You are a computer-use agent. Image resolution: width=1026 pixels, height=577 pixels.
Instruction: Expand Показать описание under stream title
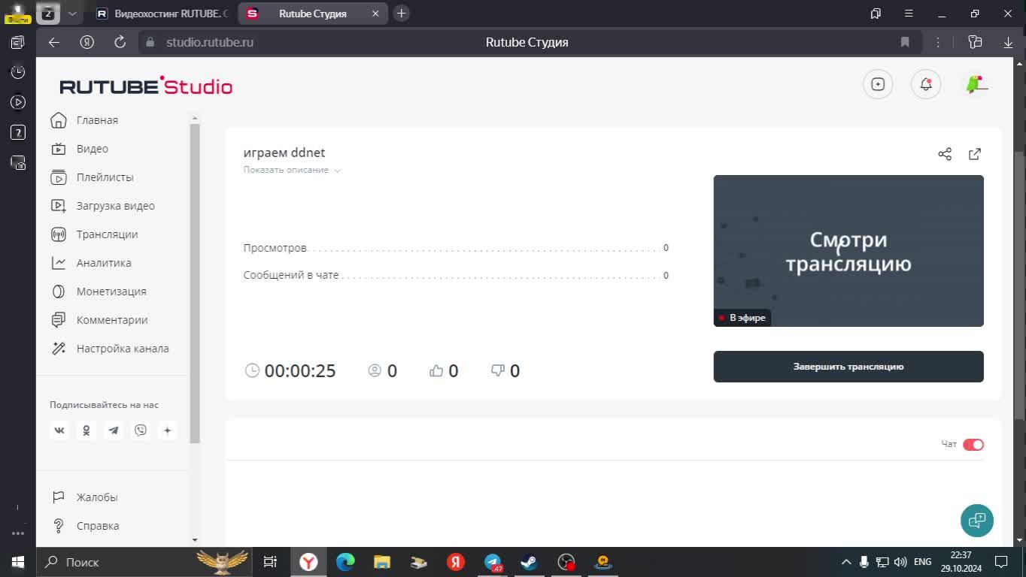(292, 170)
